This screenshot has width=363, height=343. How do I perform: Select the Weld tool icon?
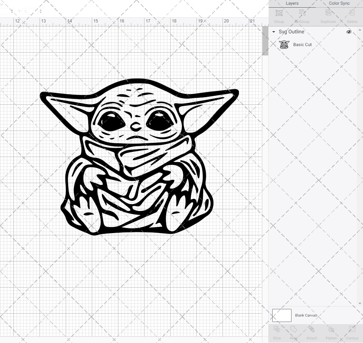pyautogui.click(x=293, y=329)
